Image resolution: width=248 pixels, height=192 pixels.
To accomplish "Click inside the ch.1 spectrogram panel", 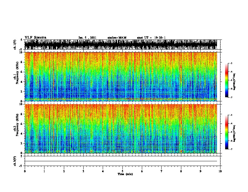I will [x=121, y=77].
